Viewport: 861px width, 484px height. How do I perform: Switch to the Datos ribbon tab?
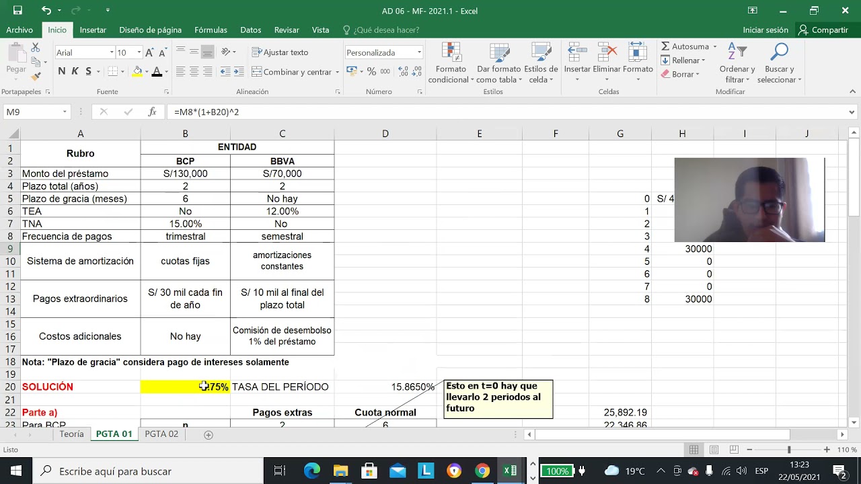coord(251,30)
